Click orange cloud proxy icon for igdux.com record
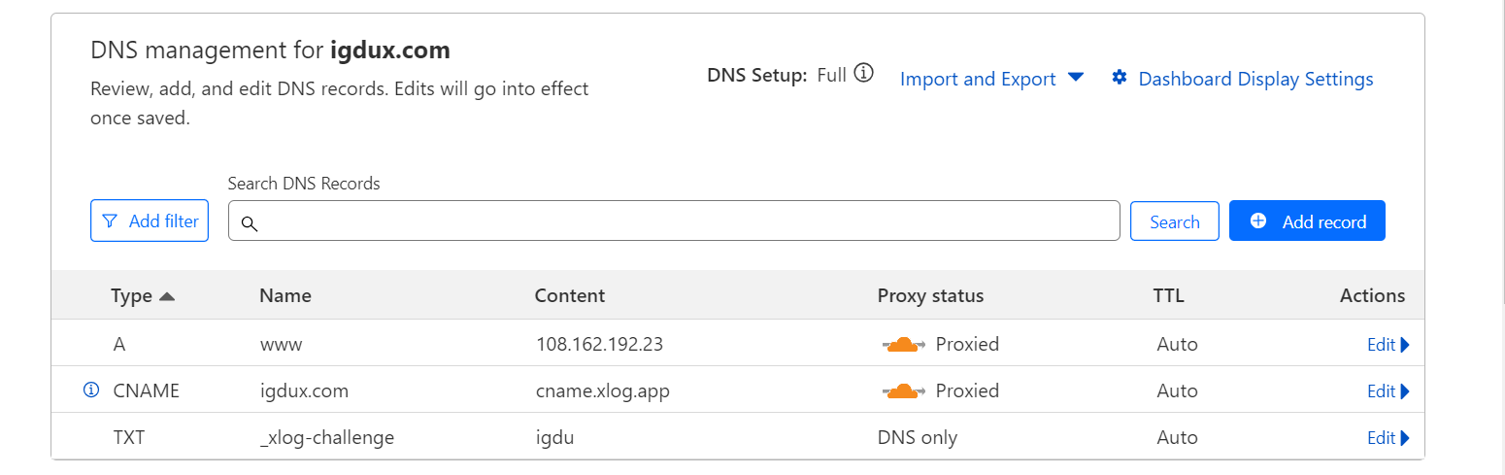This screenshot has width=1505, height=475. click(x=903, y=390)
